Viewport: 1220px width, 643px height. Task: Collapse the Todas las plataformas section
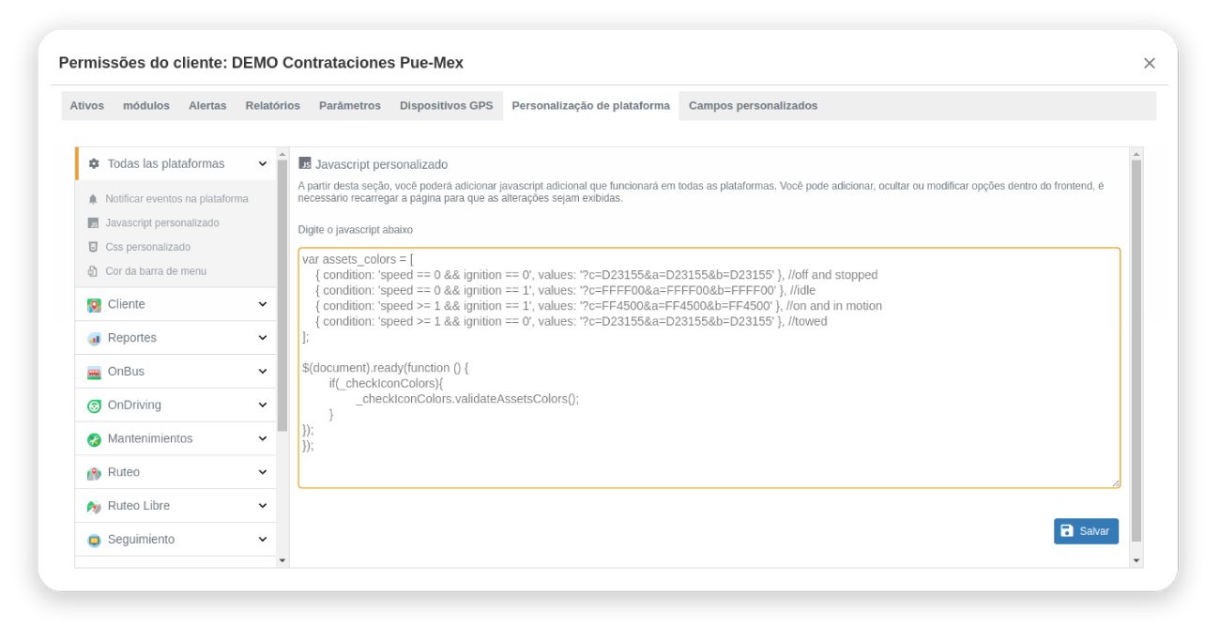pyautogui.click(x=263, y=163)
